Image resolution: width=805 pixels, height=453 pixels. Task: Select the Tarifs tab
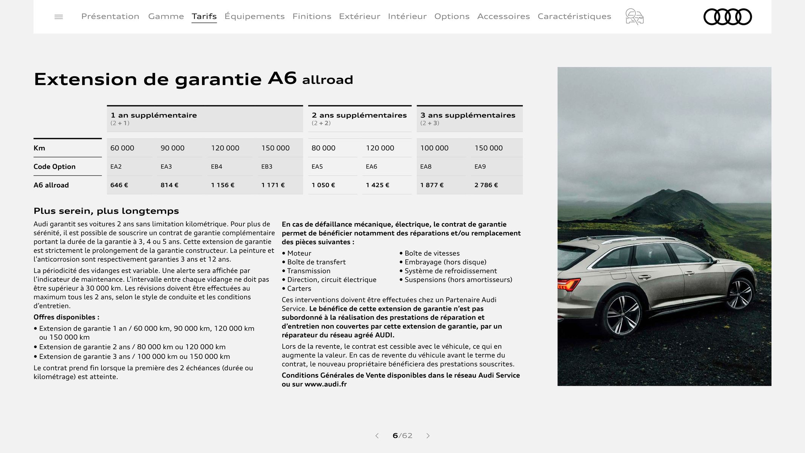click(204, 16)
